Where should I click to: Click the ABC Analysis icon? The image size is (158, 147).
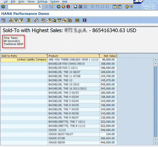pyautogui.click(x=64, y=20)
